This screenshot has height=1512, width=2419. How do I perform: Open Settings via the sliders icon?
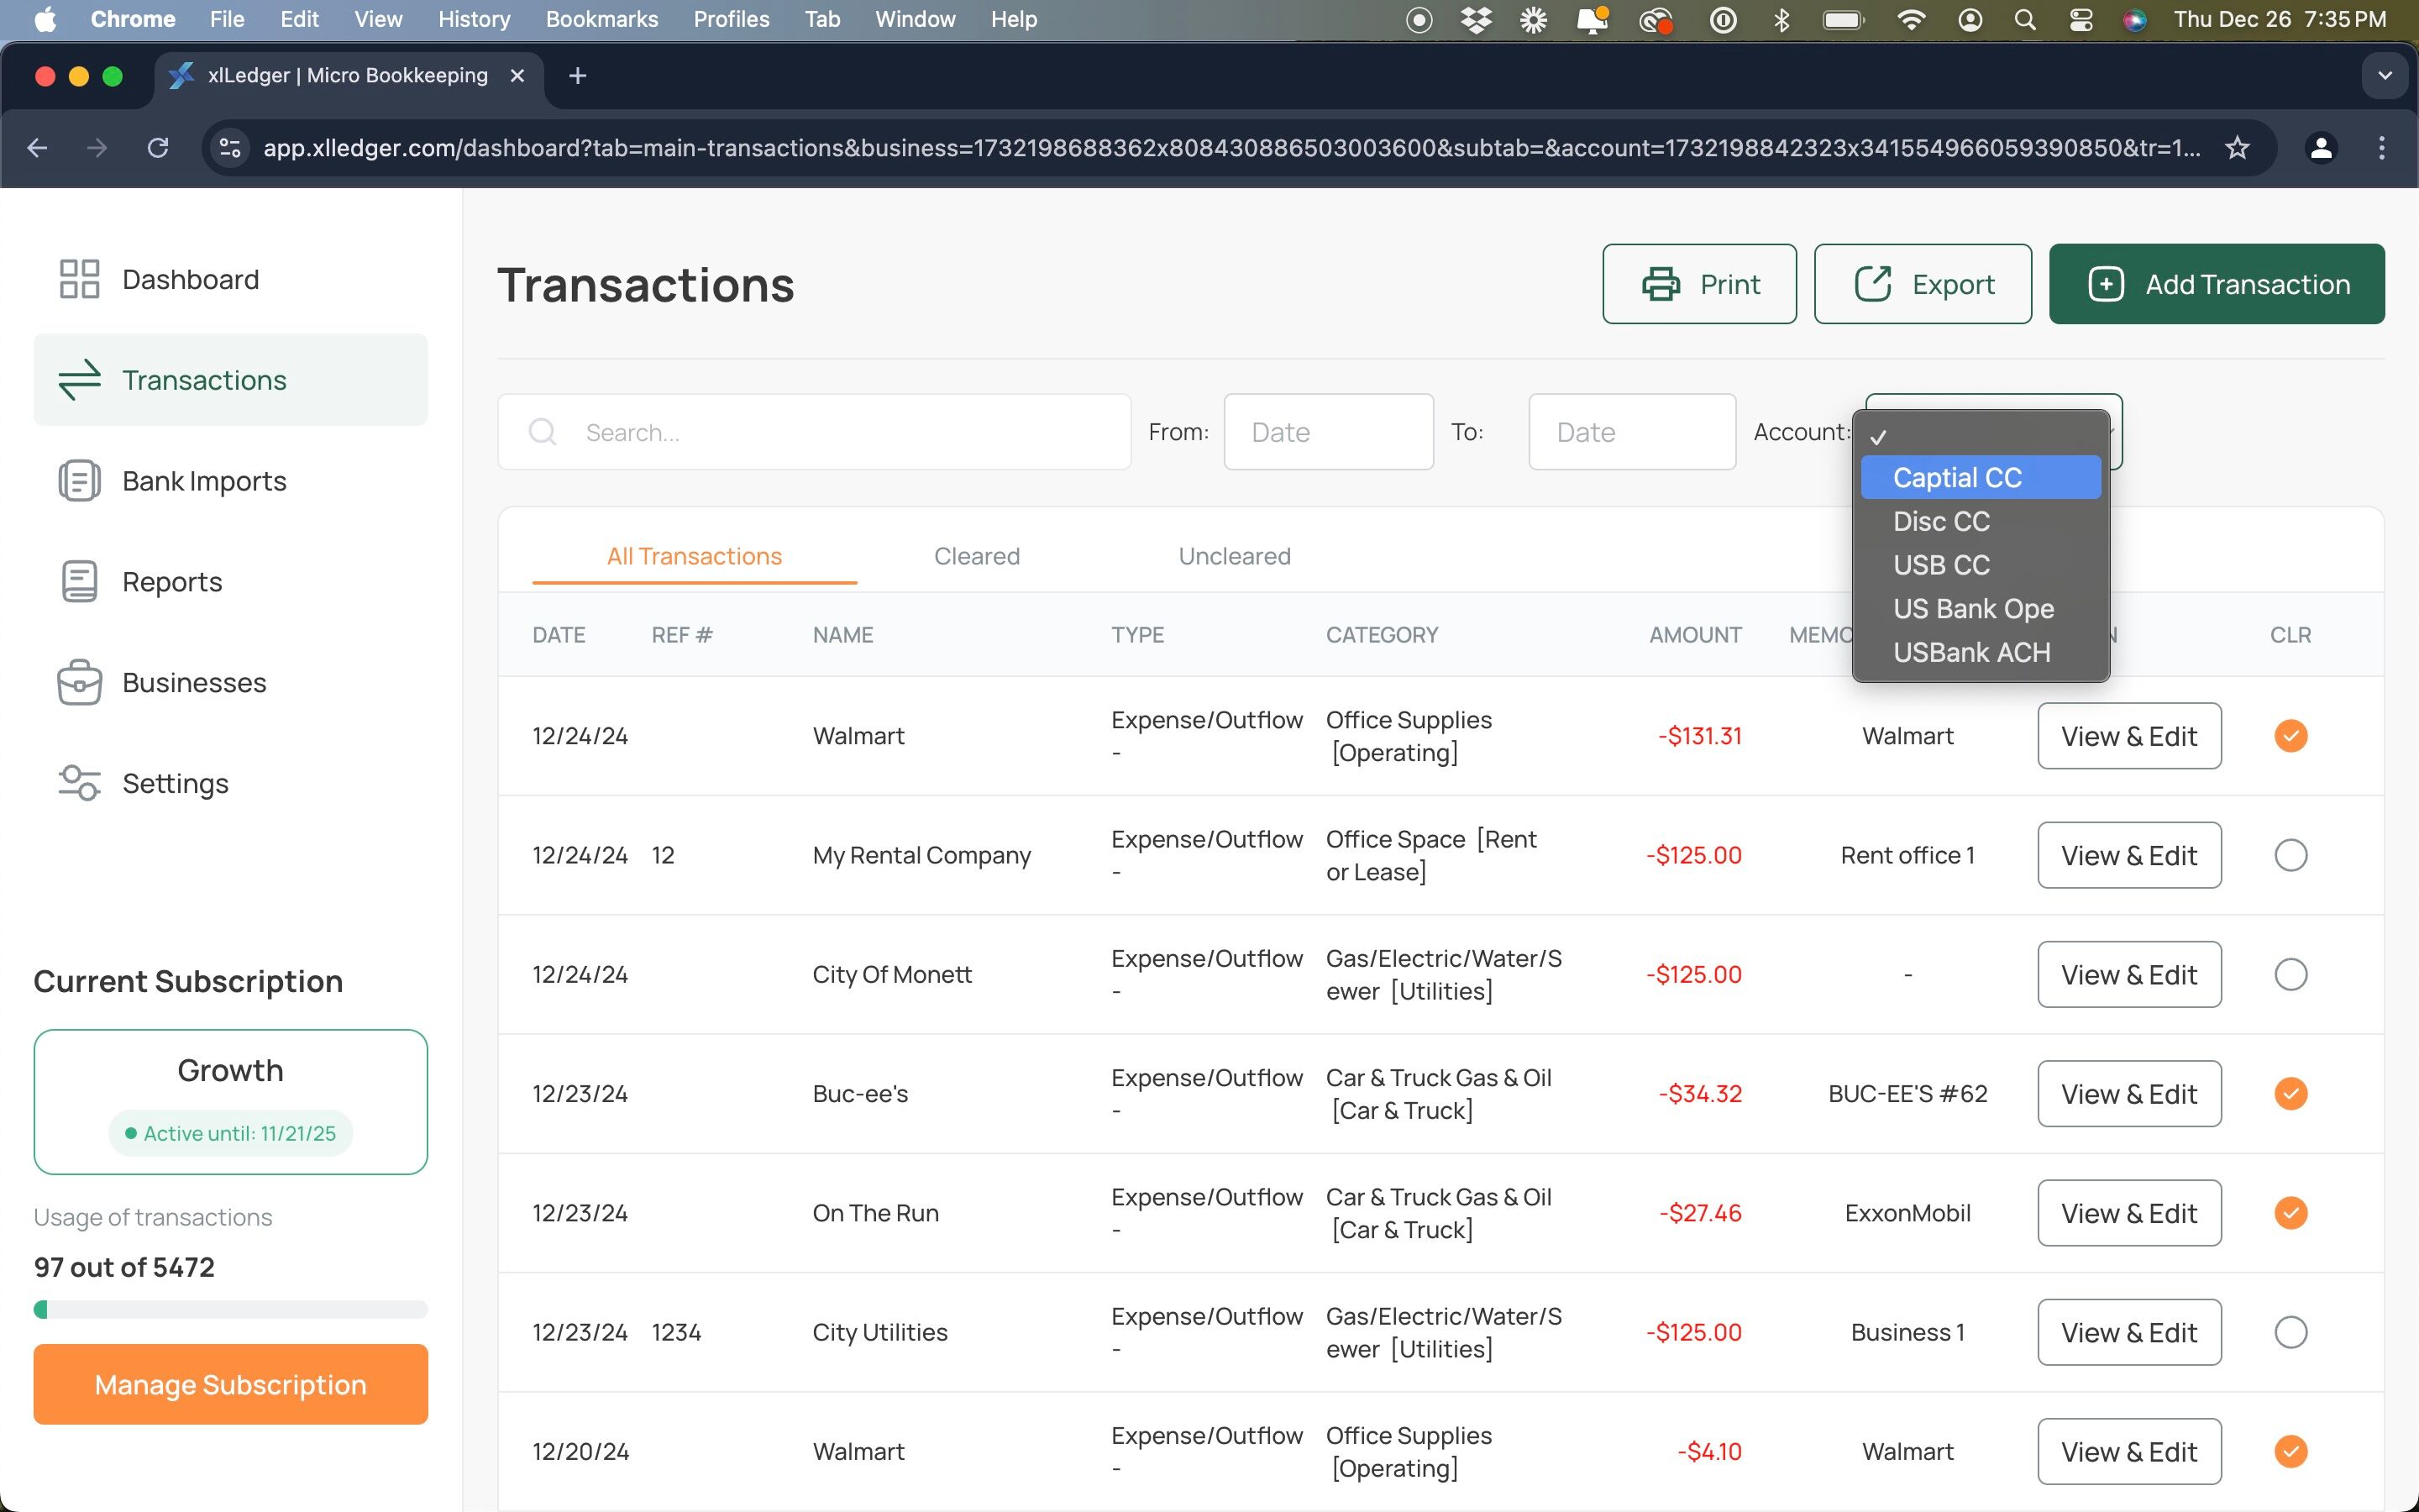[79, 783]
